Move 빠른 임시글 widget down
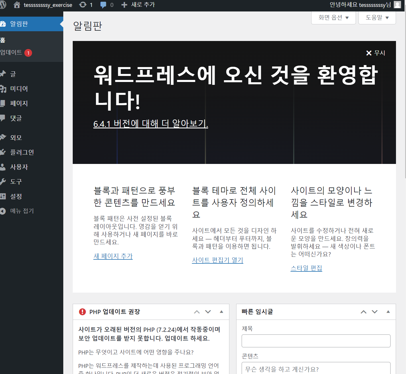406x374 pixels. (x=375, y=312)
